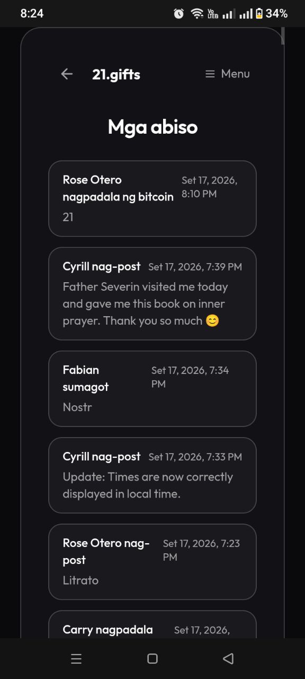Tap the Wi-Fi status icon
305x679 pixels.
click(x=197, y=13)
